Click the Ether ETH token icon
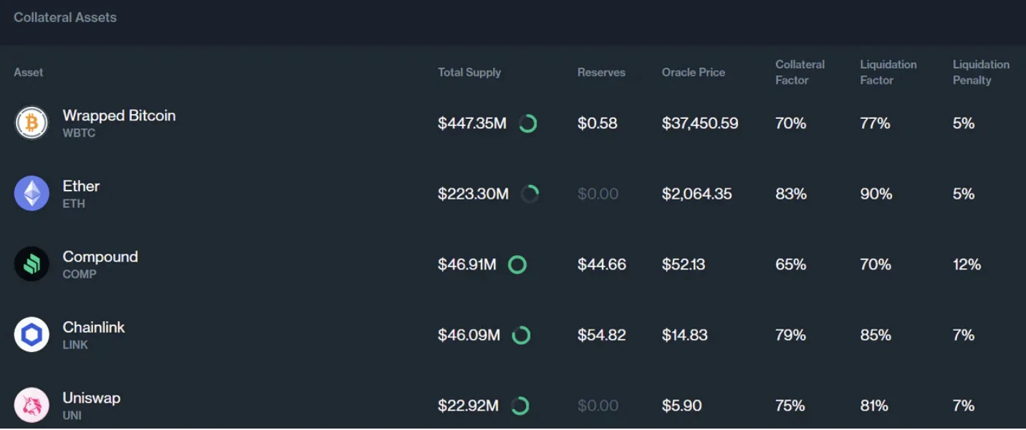 [x=32, y=193]
